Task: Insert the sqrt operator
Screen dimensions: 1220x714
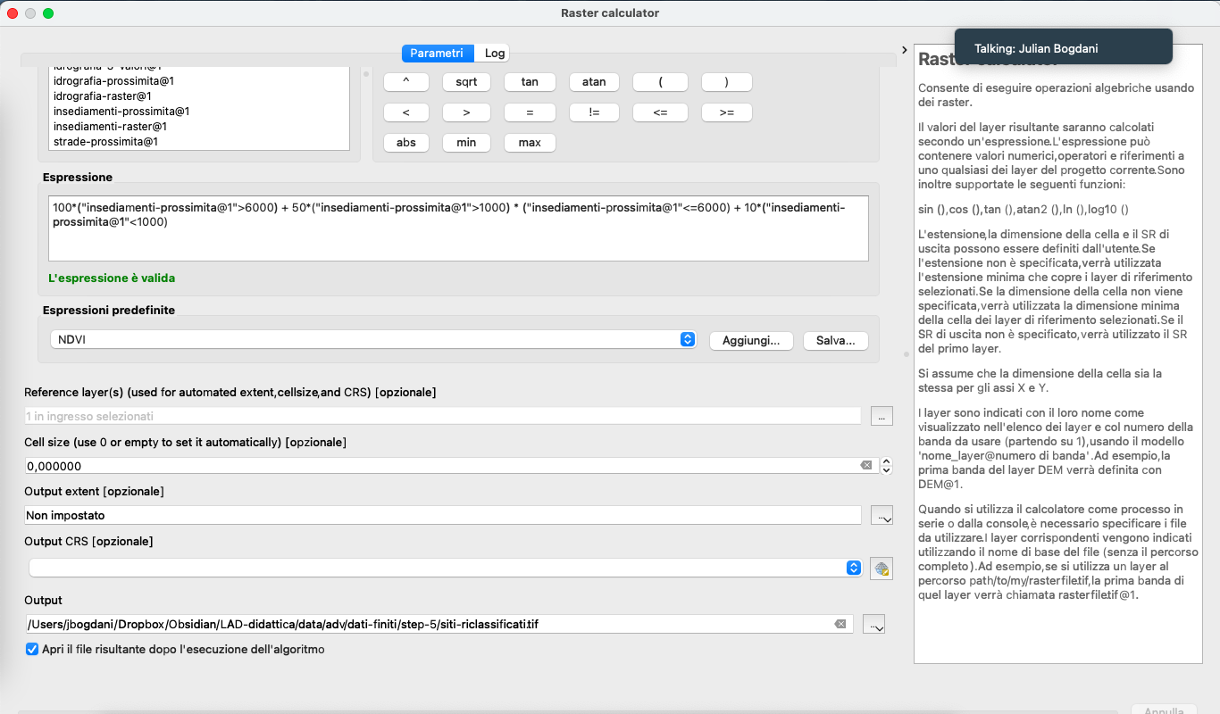Action: coord(466,82)
